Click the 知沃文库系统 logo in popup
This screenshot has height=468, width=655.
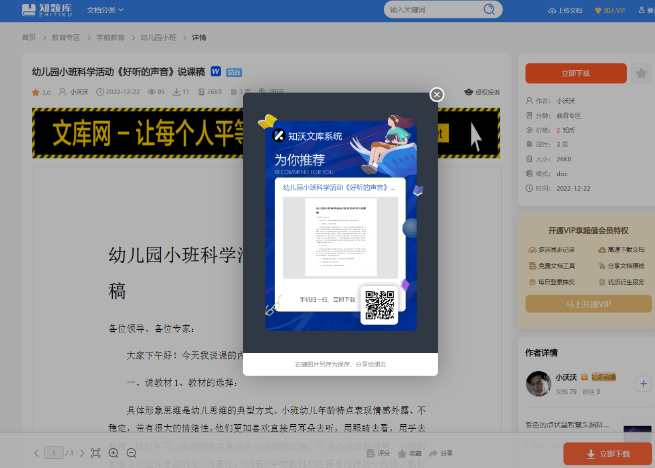307,136
